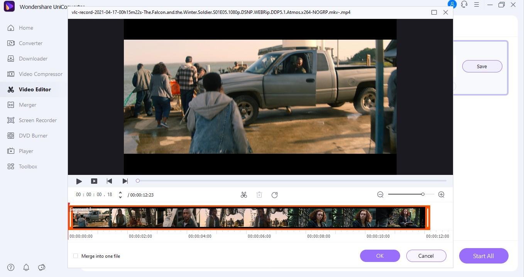Click the Converter sidebar icon
This screenshot has width=524, height=277.
(x=11, y=43)
